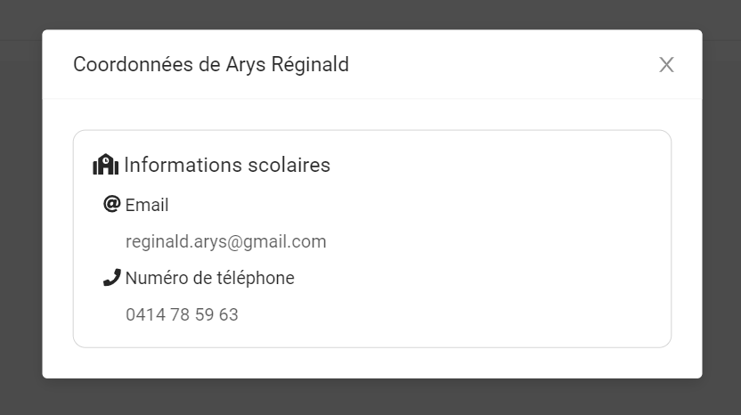Click the Informations scolaires heading

click(227, 165)
